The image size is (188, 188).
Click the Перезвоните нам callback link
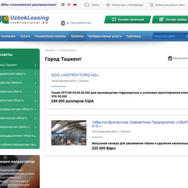click(80, 23)
